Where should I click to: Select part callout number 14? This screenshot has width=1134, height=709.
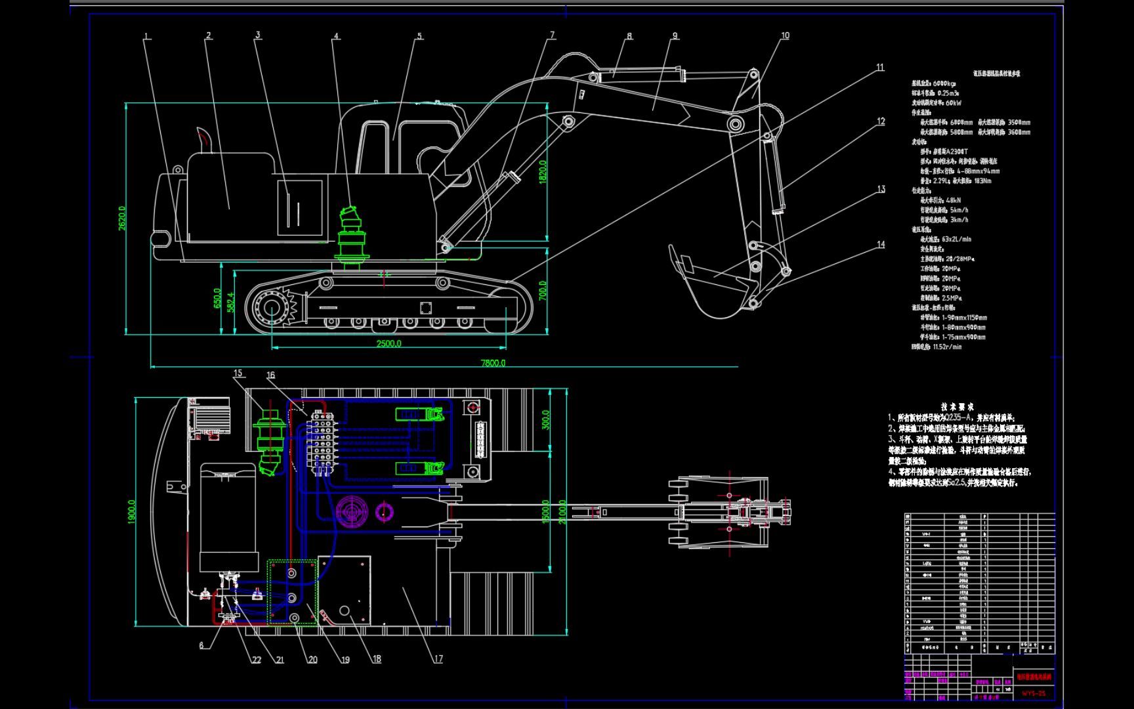click(x=881, y=244)
